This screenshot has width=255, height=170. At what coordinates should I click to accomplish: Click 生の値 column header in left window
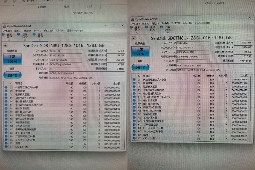(116, 84)
